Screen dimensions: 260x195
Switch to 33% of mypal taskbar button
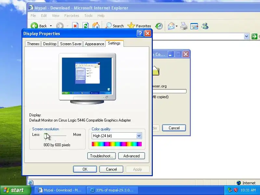tap(112, 190)
